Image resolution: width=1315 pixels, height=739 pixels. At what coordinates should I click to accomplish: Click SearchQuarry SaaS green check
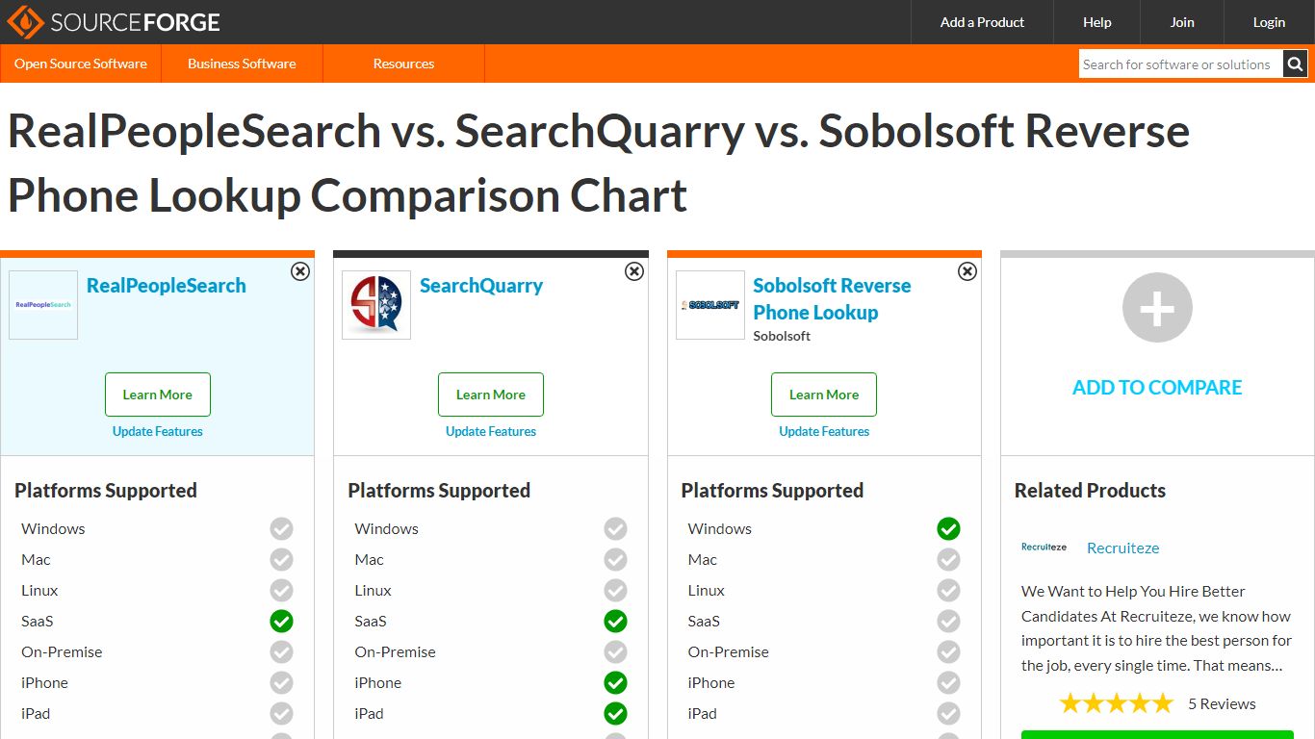coord(615,621)
